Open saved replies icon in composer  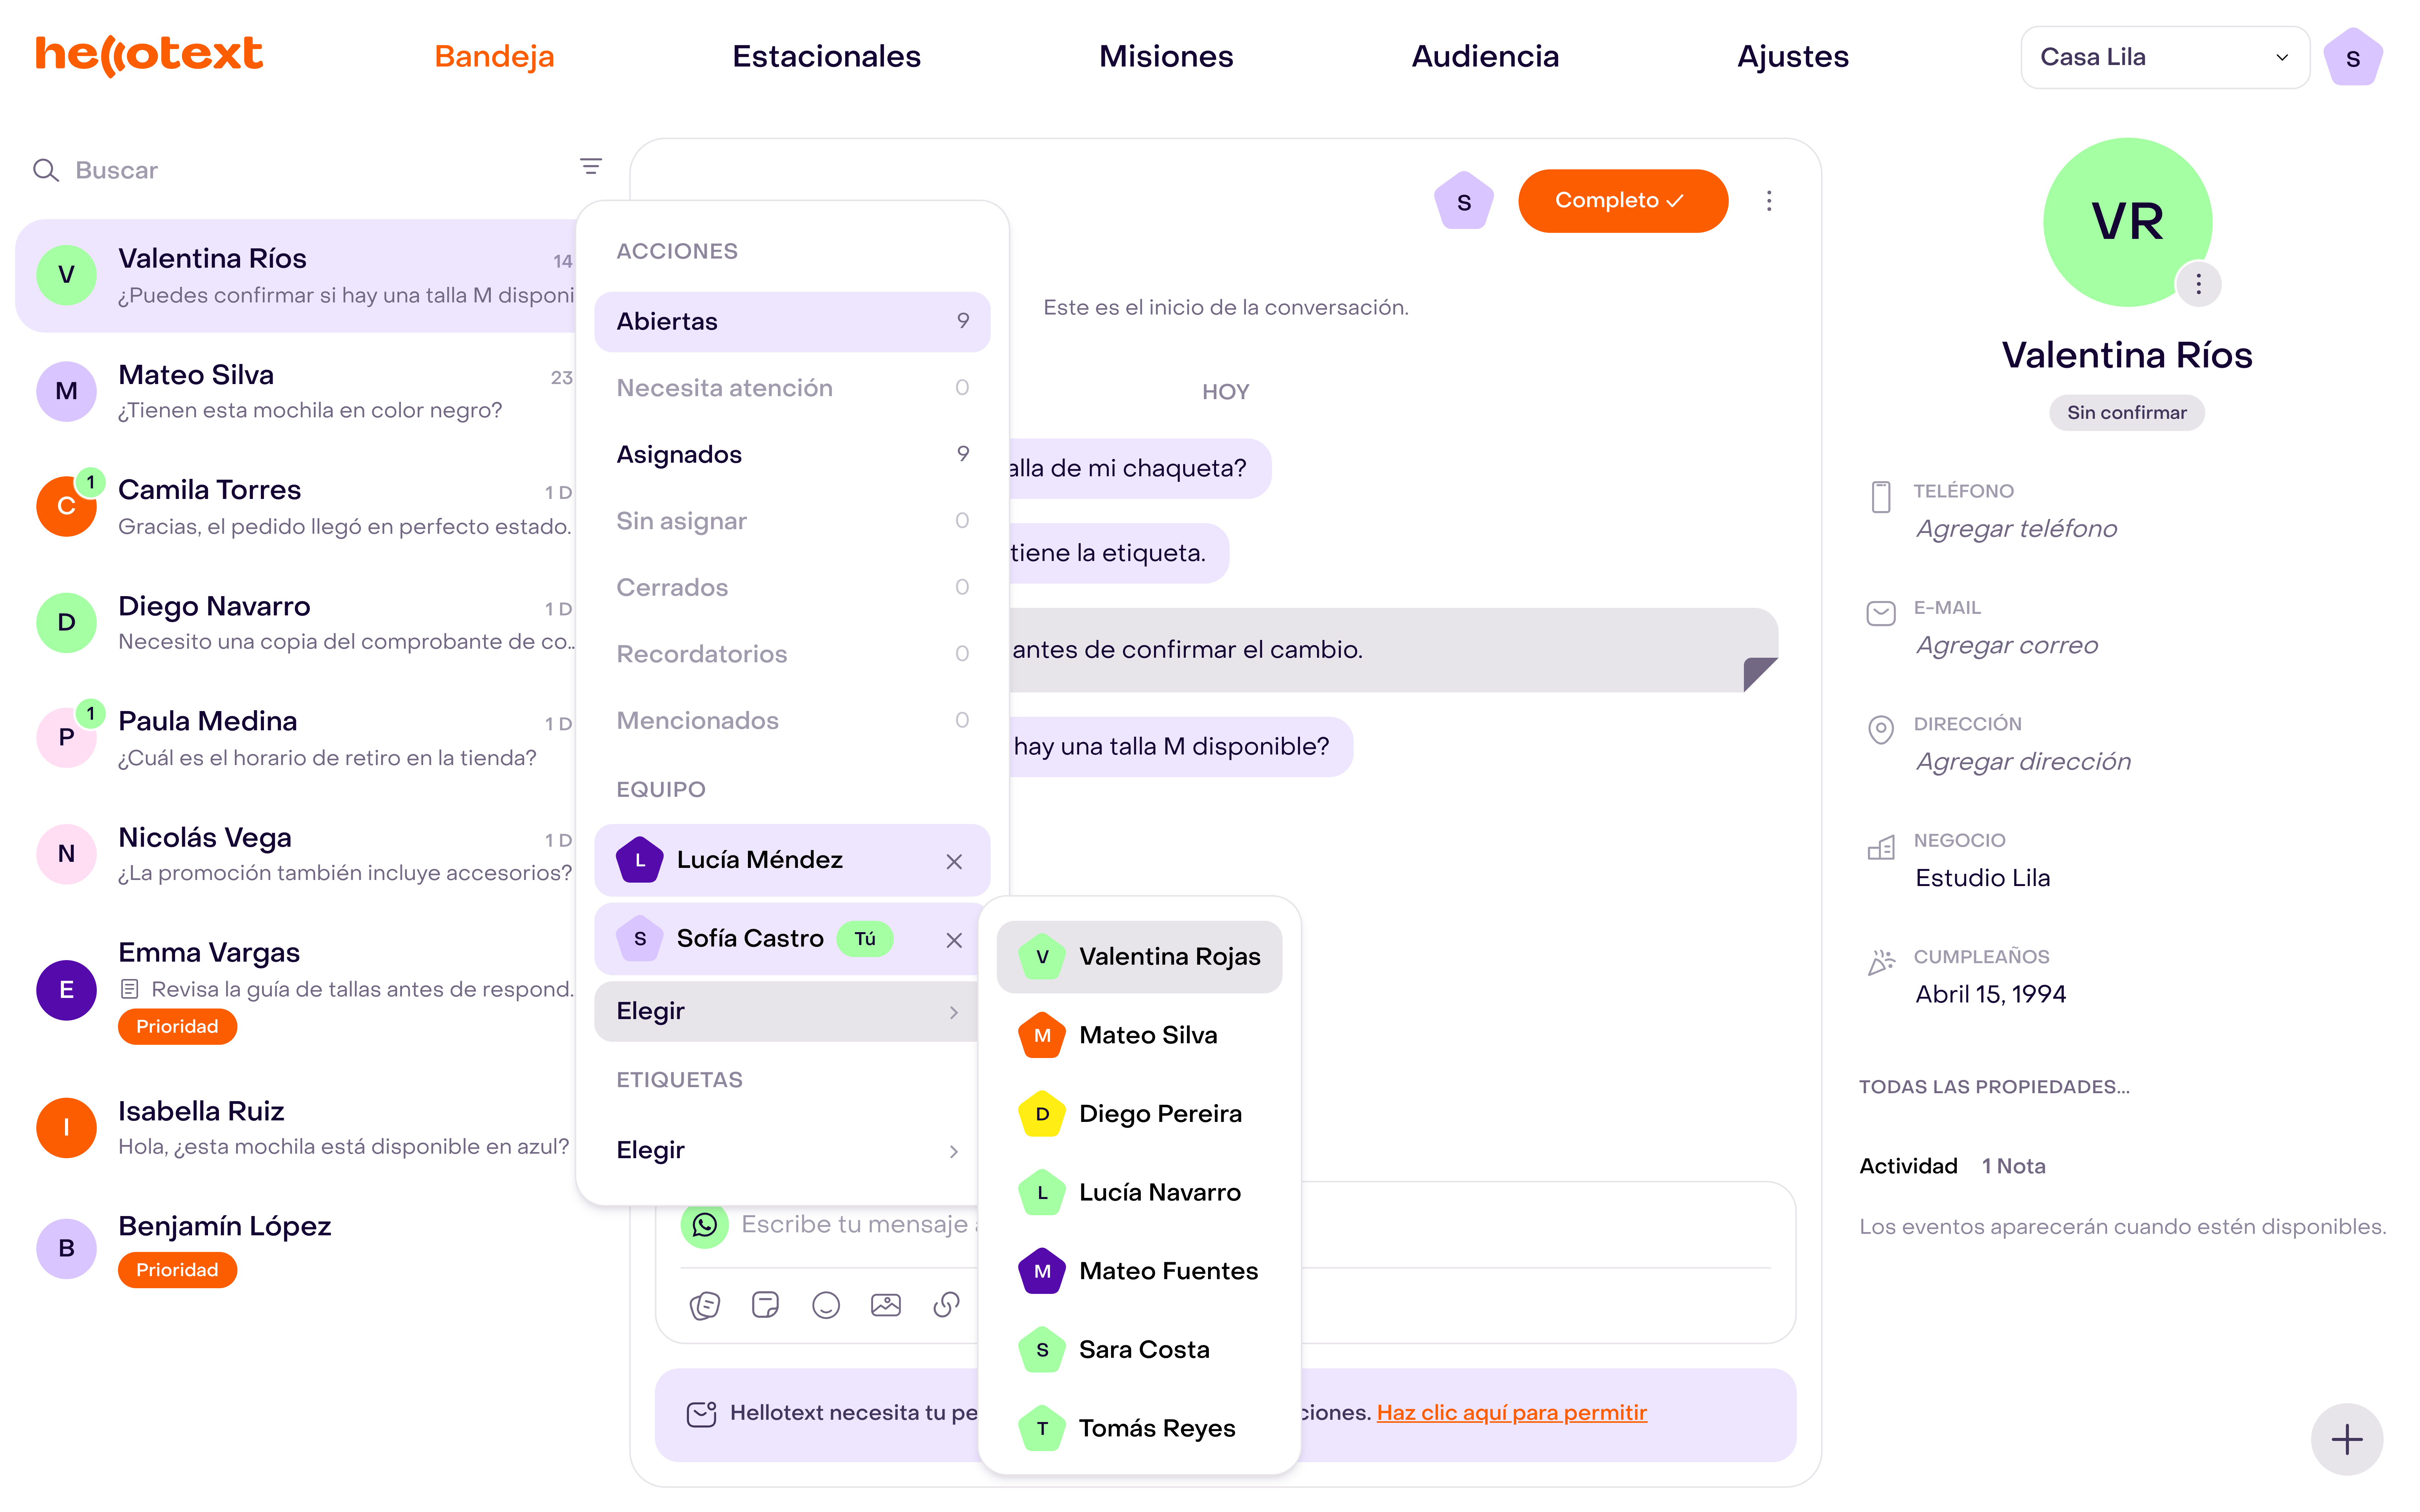(705, 1305)
